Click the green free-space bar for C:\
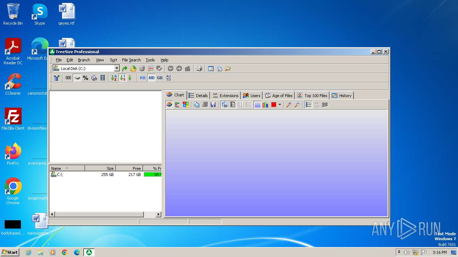This screenshot has width=458, height=257. click(x=152, y=175)
